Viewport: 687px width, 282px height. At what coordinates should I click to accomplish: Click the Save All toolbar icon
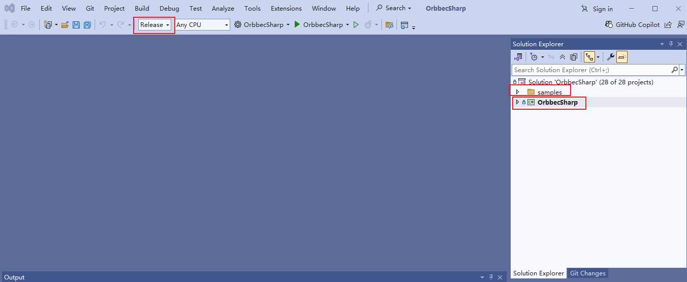pos(87,25)
